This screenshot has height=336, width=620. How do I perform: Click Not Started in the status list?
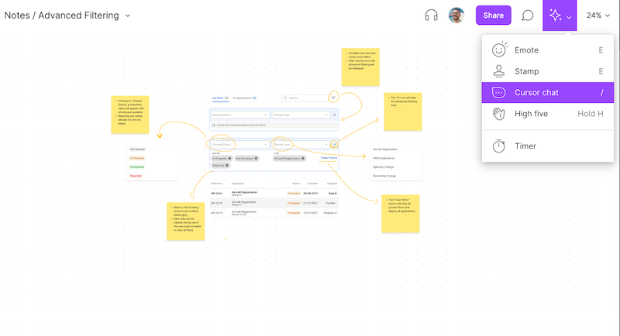pyautogui.click(x=137, y=149)
